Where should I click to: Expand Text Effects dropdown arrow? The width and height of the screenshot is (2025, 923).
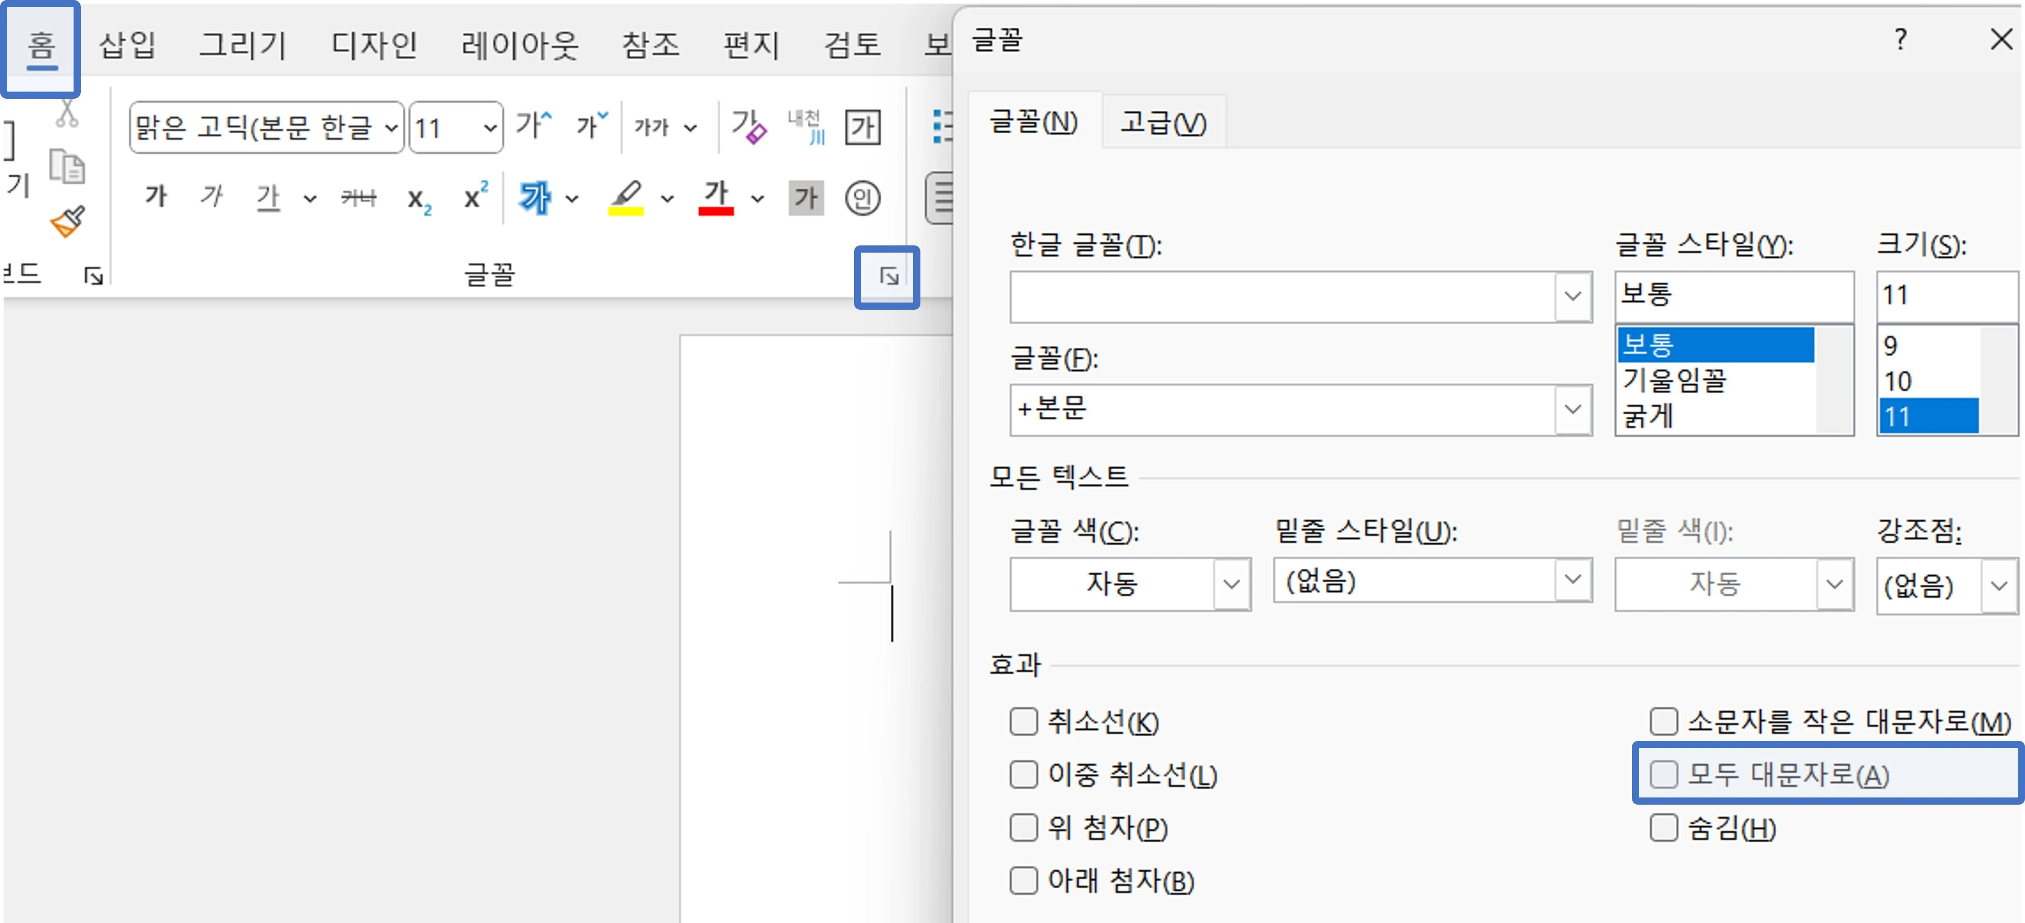pyautogui.click(x=572, y=198)
